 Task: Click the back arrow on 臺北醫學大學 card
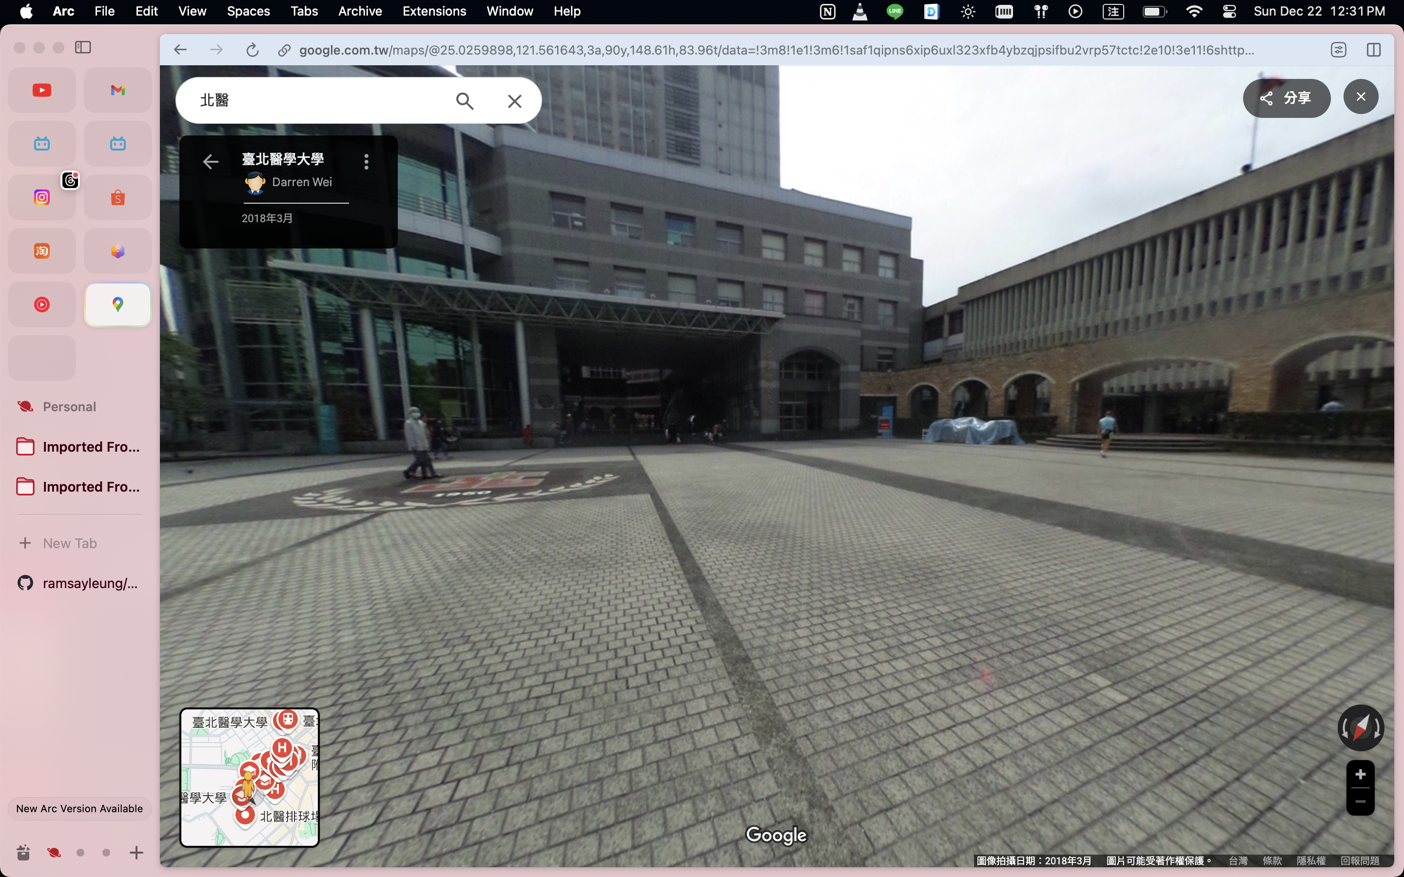211,161
